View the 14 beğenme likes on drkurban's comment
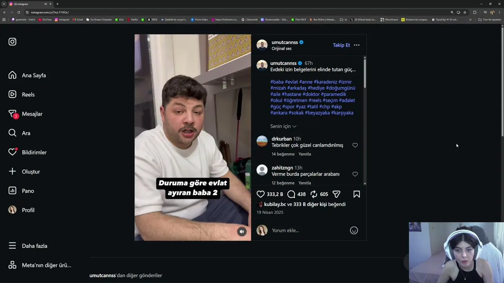The height and width of the screenshot is (283, 504). (x=283, y=154)
